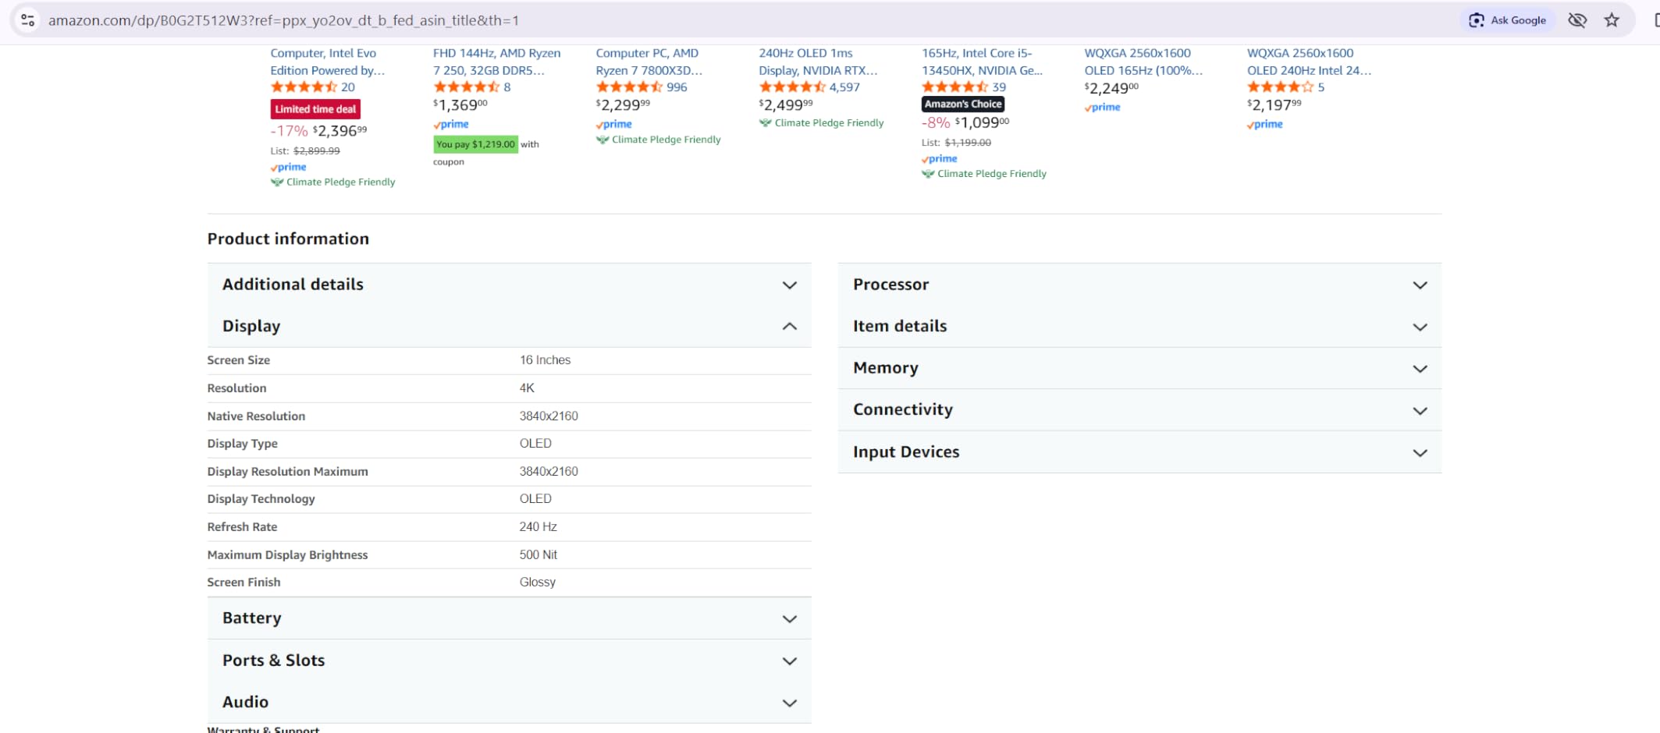Click star rating of the $2,197.99 product
The height and width of the screenshot is (733, 1660).
point(1281,87)
